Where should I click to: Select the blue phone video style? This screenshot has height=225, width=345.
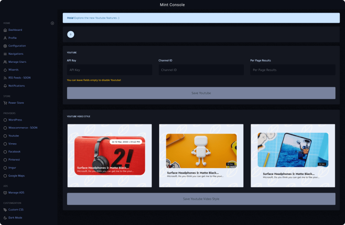pos(293,155)
